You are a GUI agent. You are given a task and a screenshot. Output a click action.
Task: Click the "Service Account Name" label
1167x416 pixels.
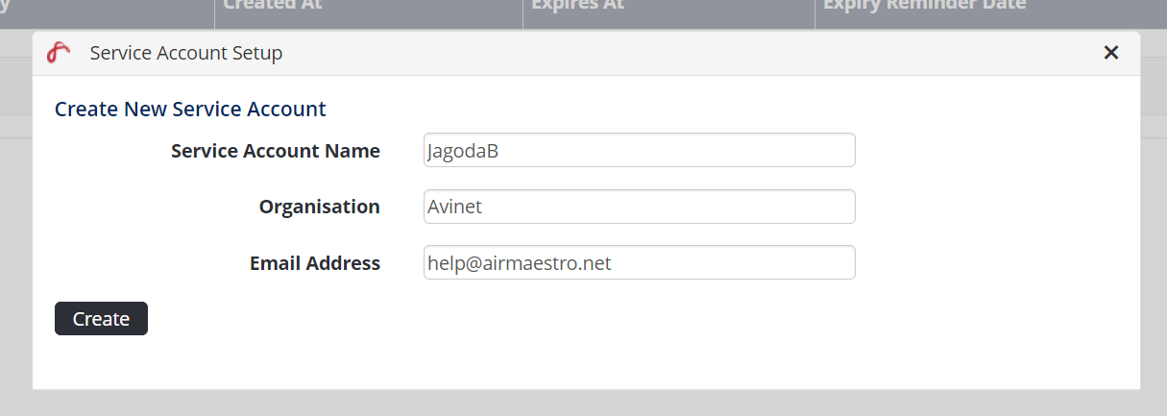[275, 151]
